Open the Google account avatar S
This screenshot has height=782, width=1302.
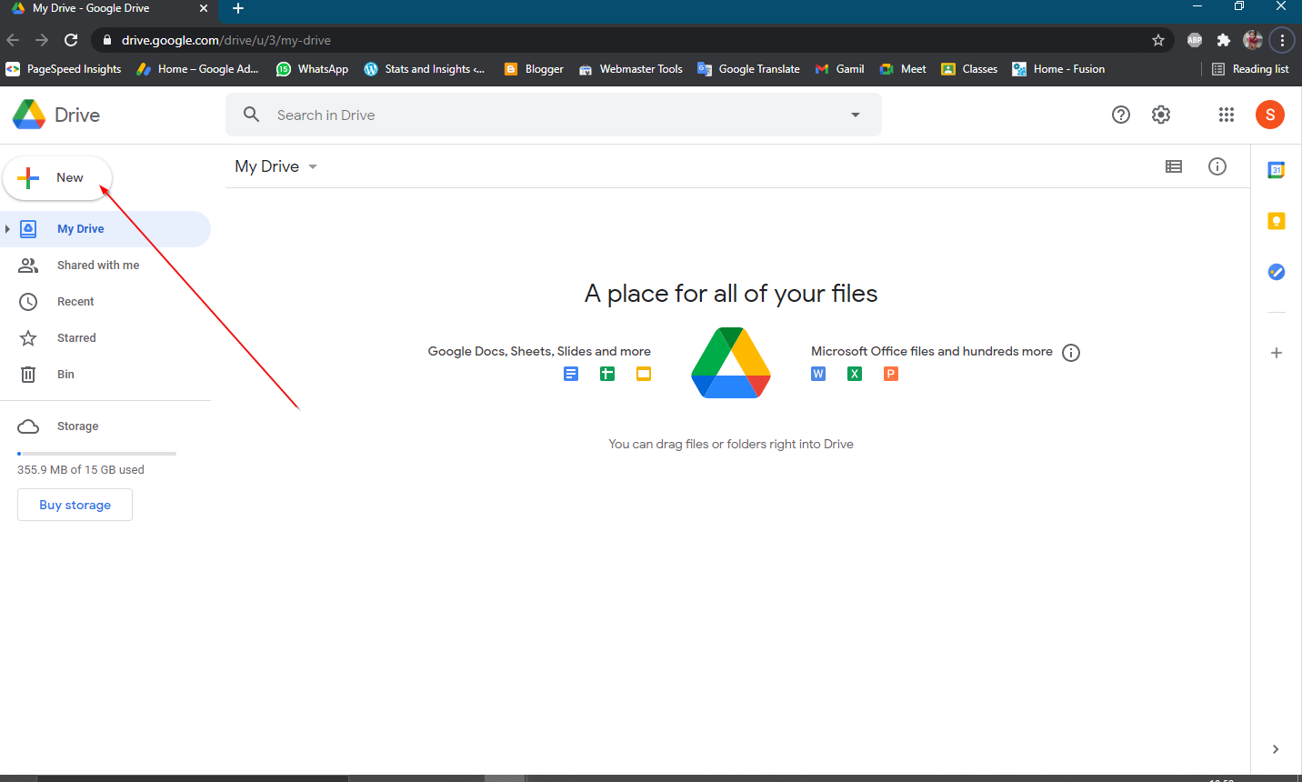(1270, 115)
